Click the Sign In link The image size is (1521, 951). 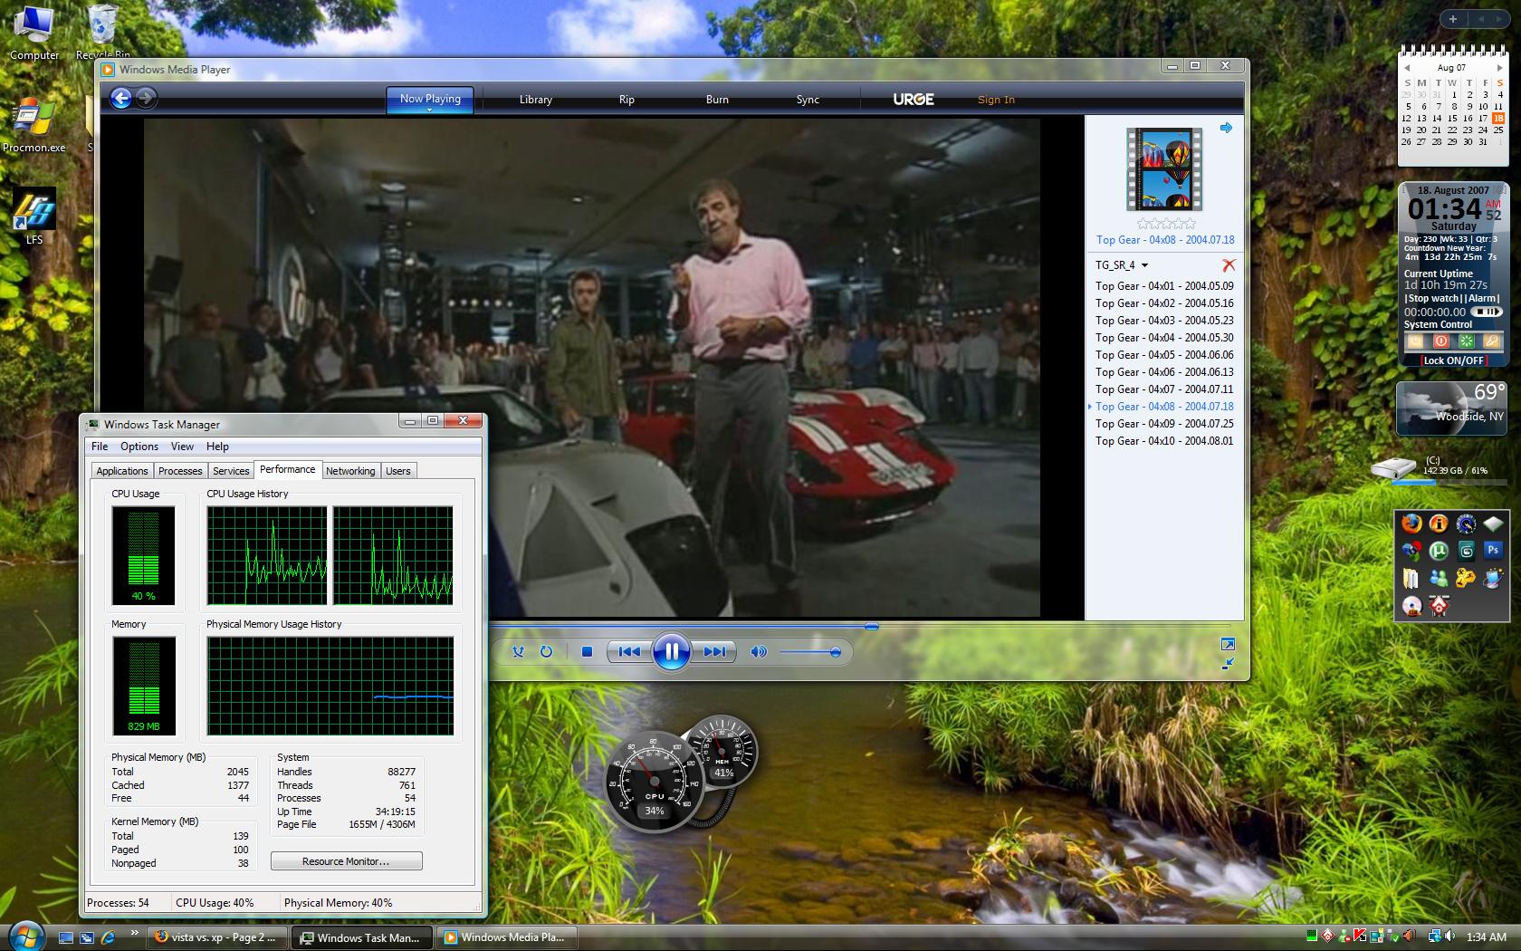[x=996, y=100]
